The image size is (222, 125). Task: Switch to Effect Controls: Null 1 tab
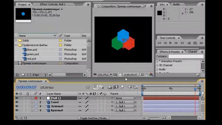pos(52,5)
